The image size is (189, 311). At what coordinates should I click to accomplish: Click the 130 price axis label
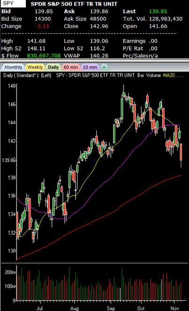pos(11,251)
